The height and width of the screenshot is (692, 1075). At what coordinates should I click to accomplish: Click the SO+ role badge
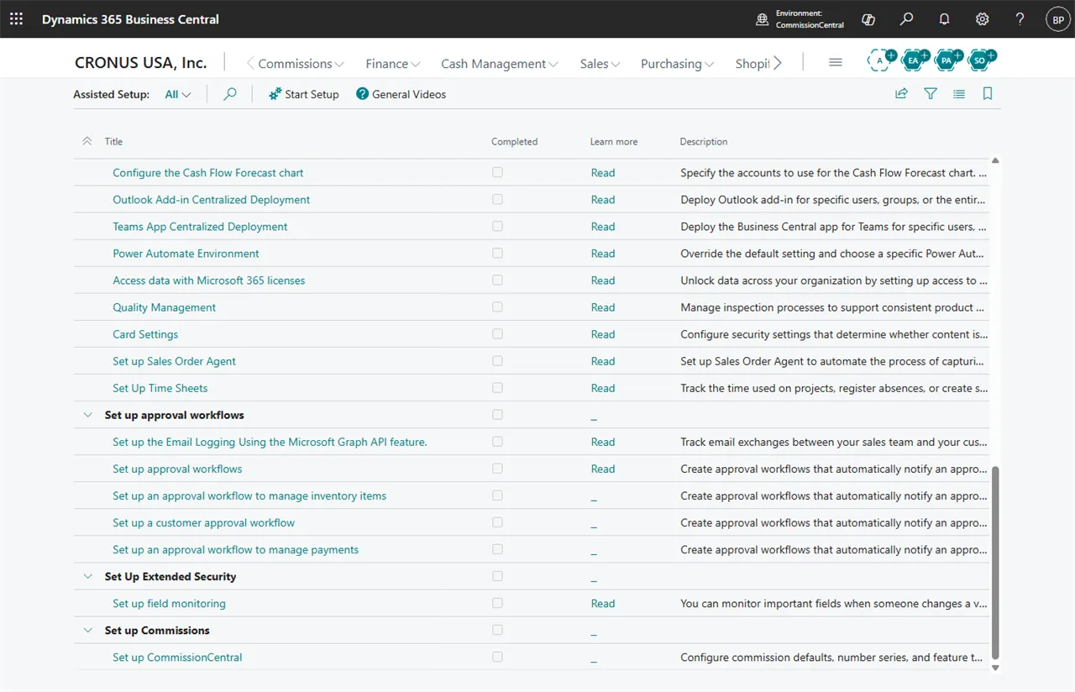tap(982, 60)
